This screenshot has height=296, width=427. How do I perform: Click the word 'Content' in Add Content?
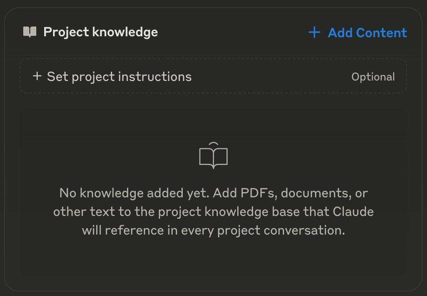pyautogui.click(x=381, y=33)
